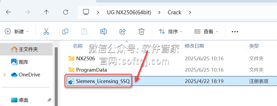Click the This PC monitor icon

click(86, 12)
